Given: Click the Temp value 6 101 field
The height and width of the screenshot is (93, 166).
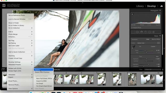Looking at the screenshot, I should pyautogui.click(x=158, y=50).
